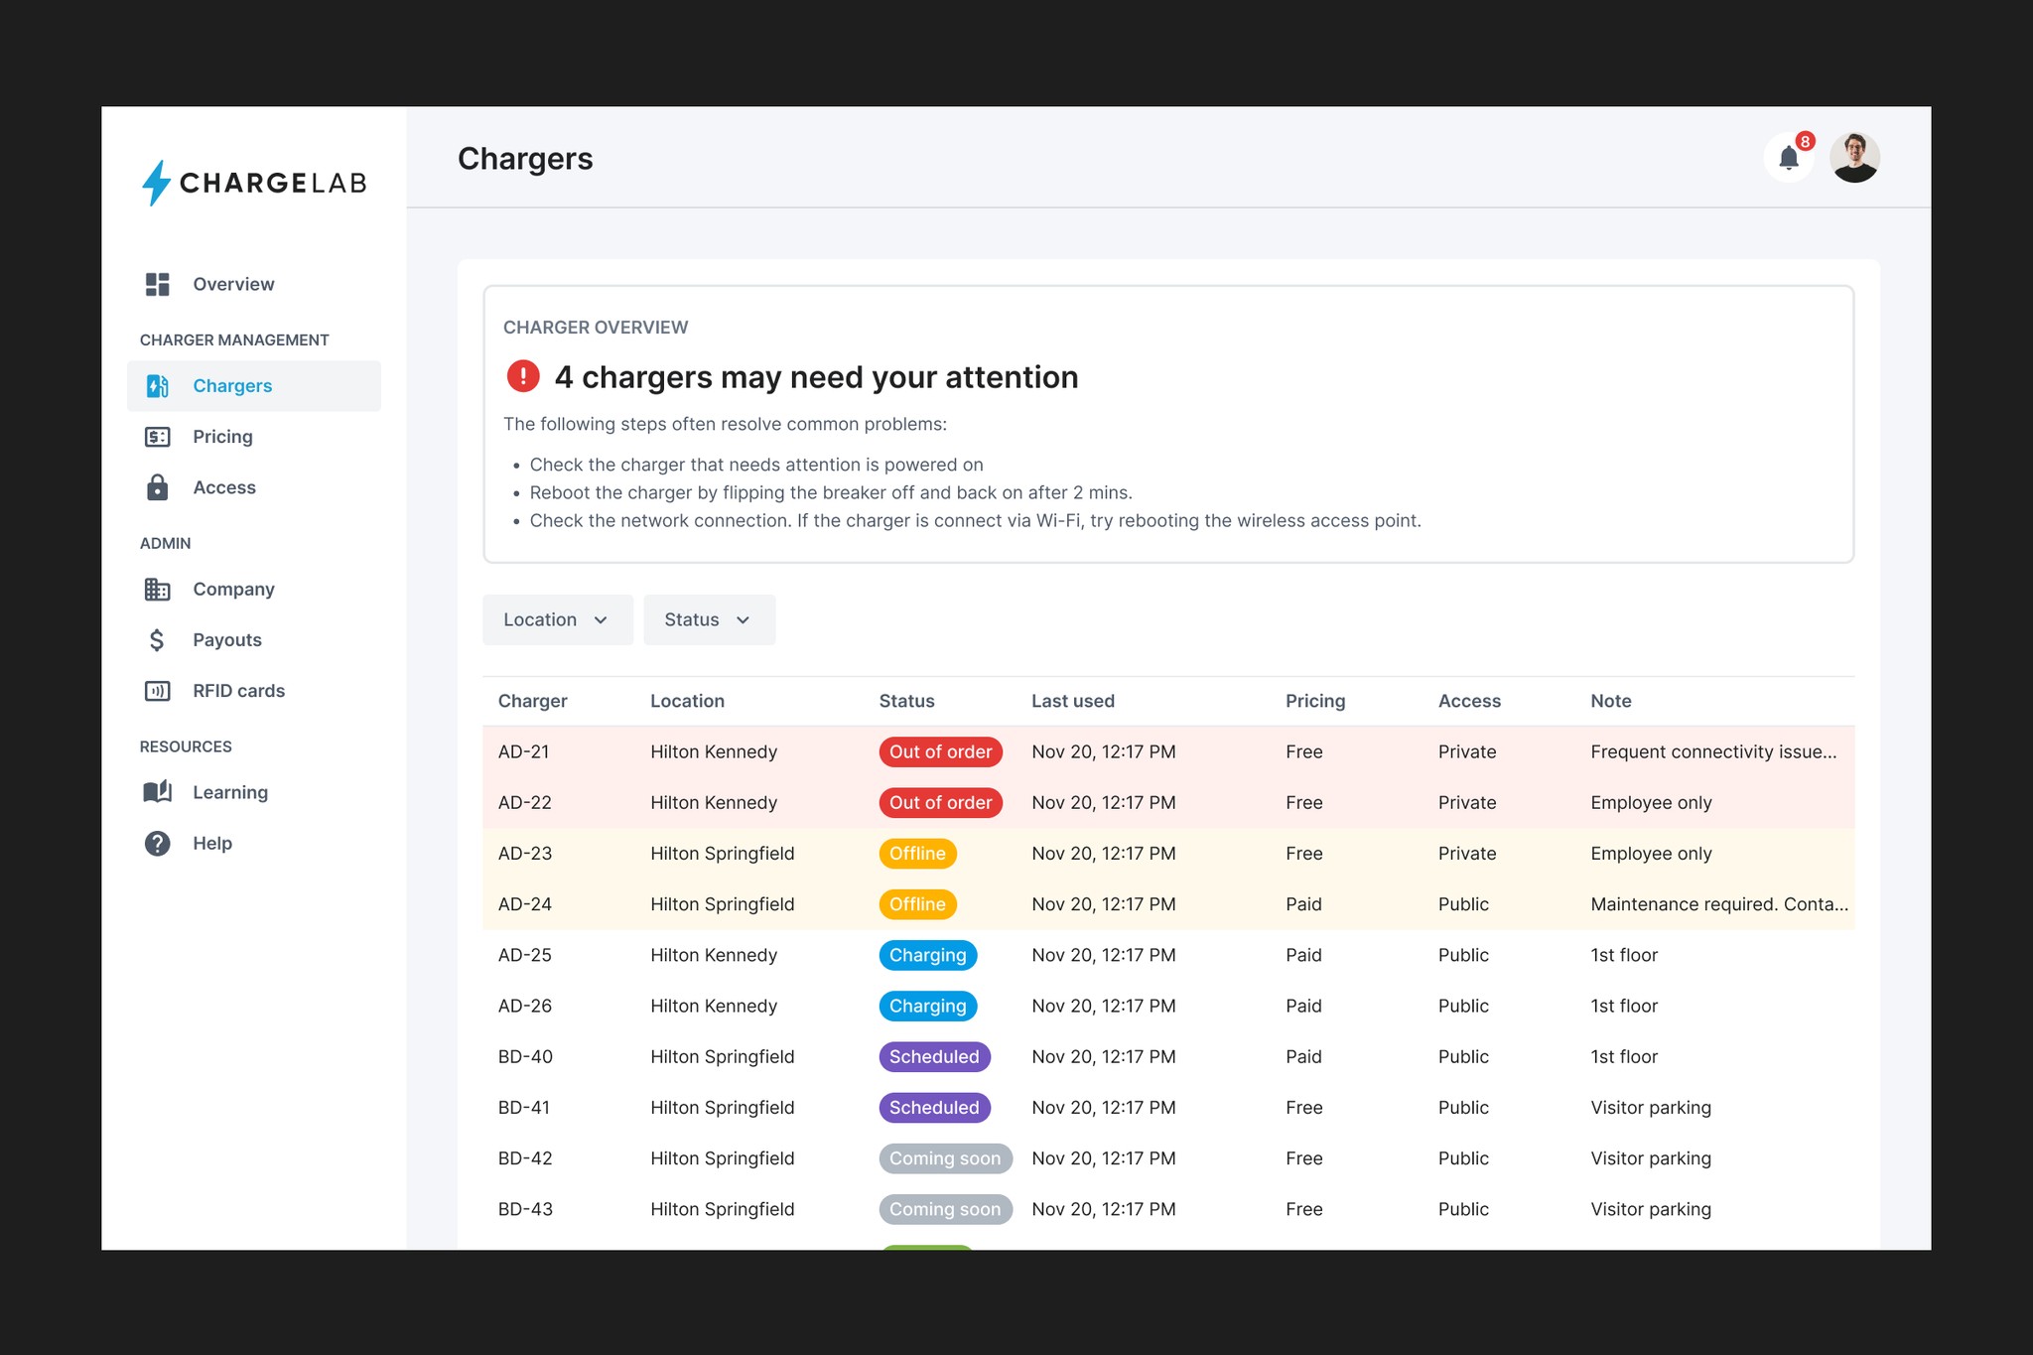Click Offline status badge for AD-24
Image resolution: width=2033 pixels, height=1355 pixels.
pos(916,904)
